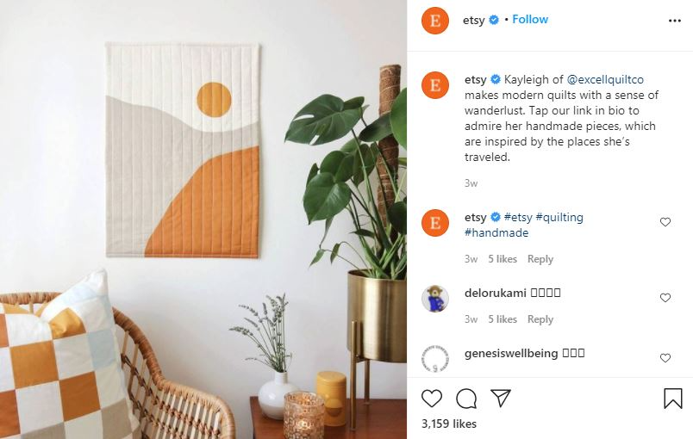Open delorukami's profile avatar
693x439 pixels.
[435, 299]
